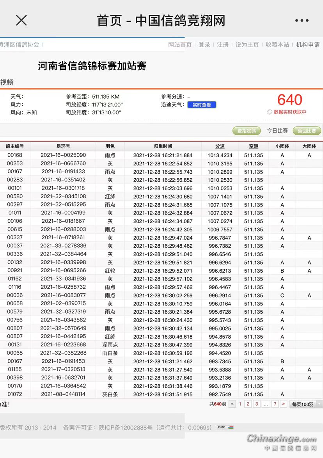Close the page with the X icon
This screenshot has width=323, height=458.
21,20
